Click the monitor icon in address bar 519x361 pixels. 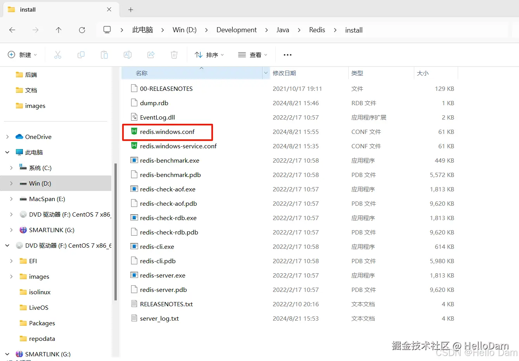coord(107,30)
